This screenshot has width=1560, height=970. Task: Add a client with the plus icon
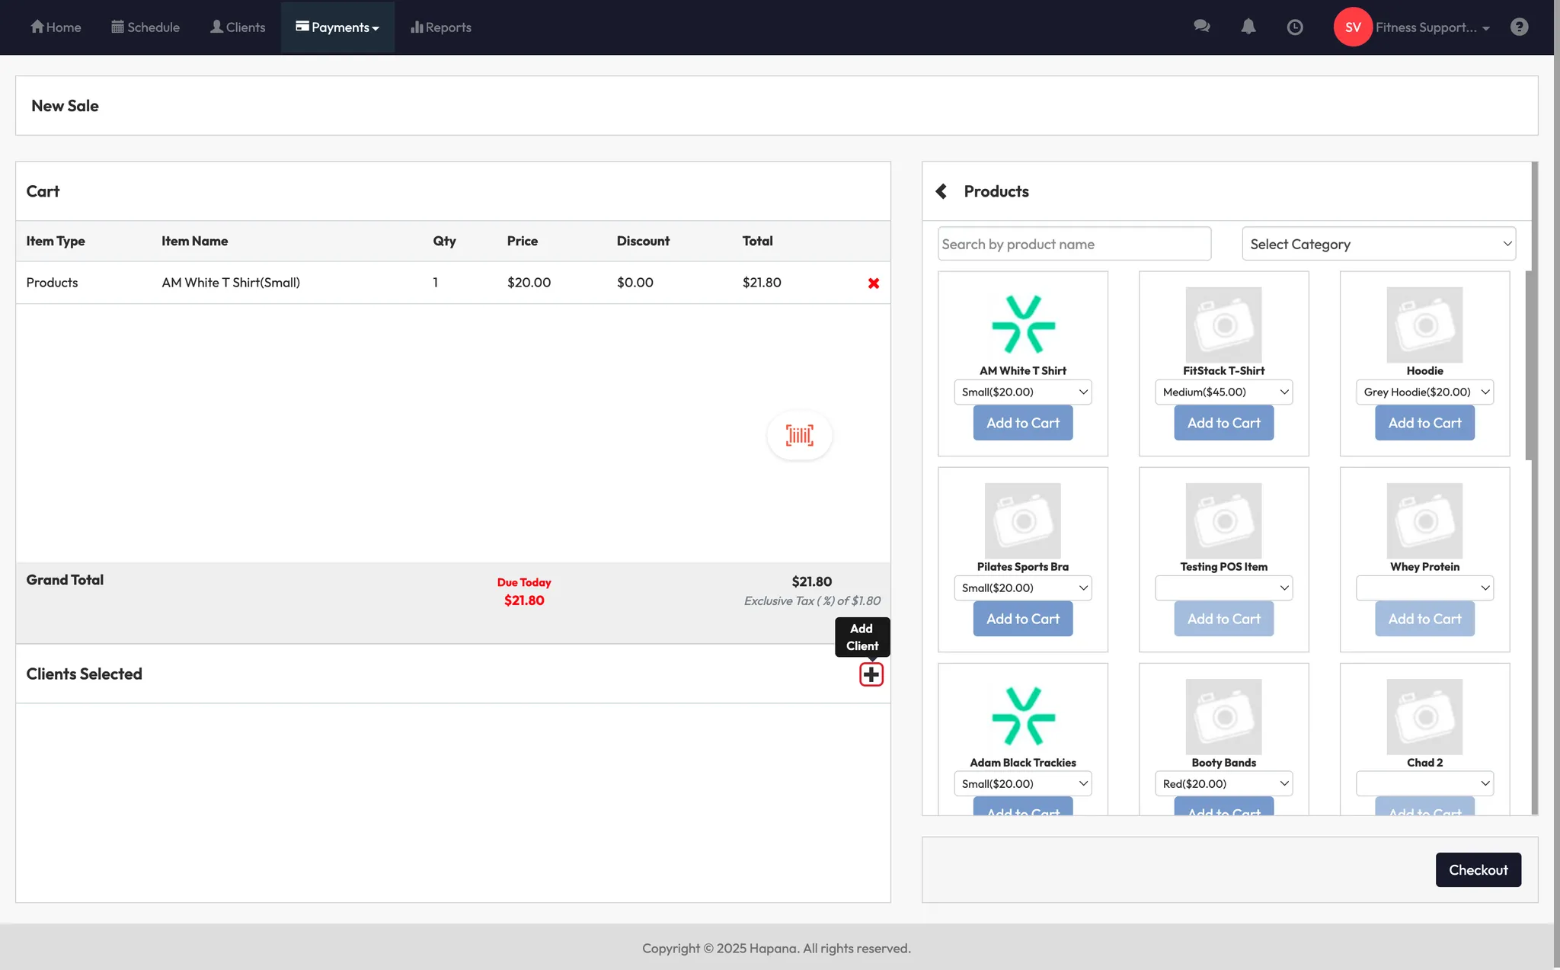tap(871, 674)
